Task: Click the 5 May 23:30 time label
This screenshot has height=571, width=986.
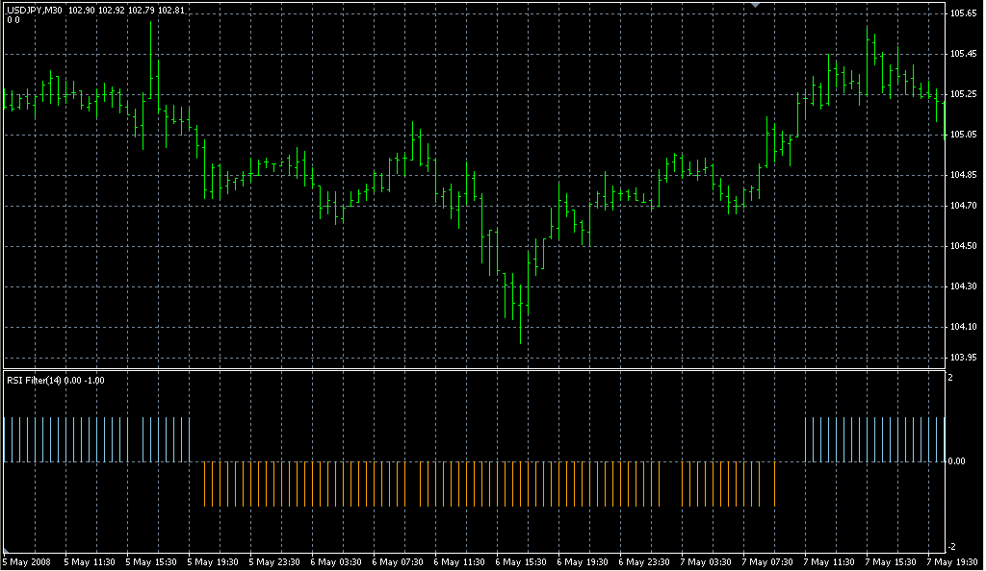Action: coord(274,562)
